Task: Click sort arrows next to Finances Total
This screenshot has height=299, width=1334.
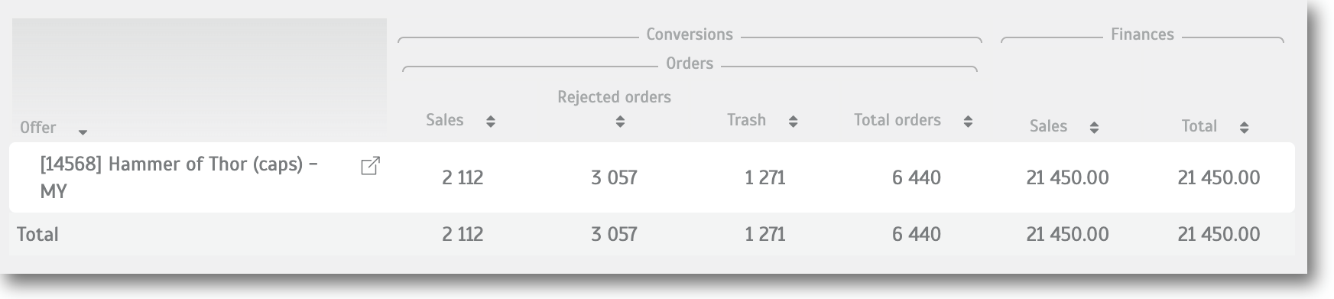Action: point(1244,128)
